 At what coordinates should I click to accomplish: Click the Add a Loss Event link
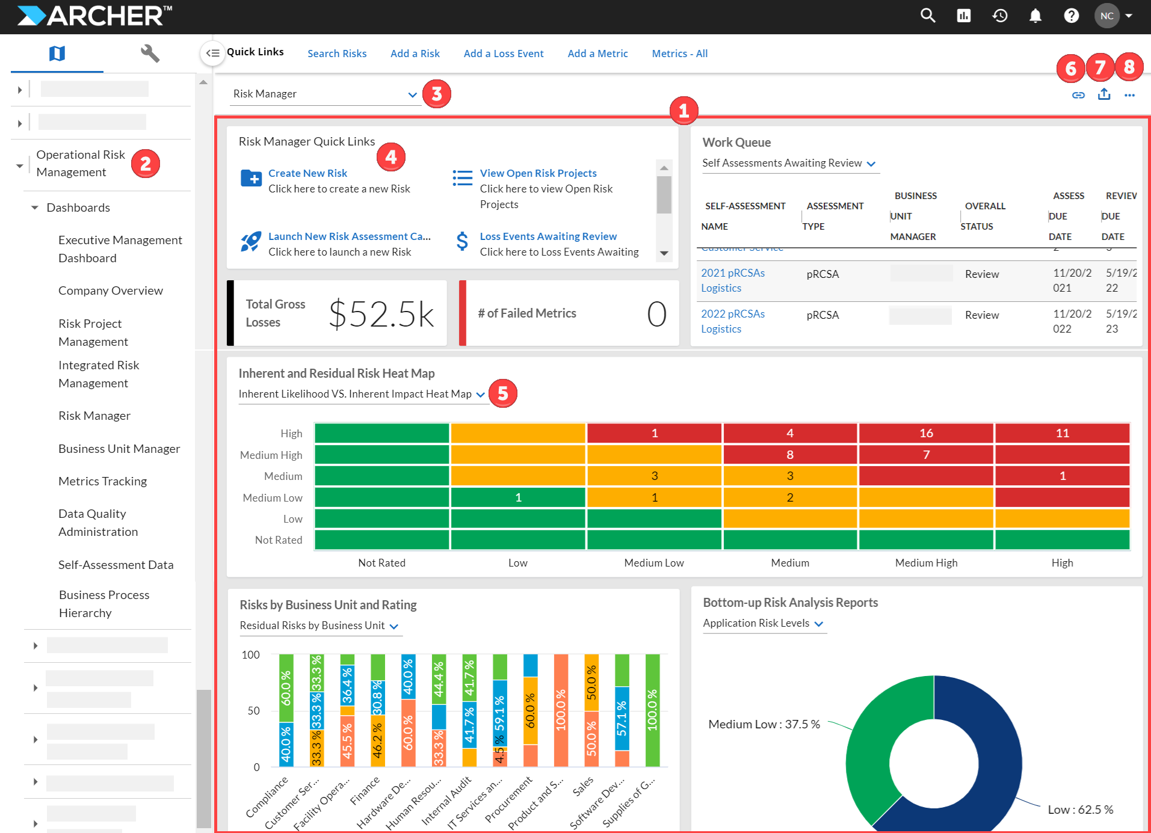click(x=503, y=53)
